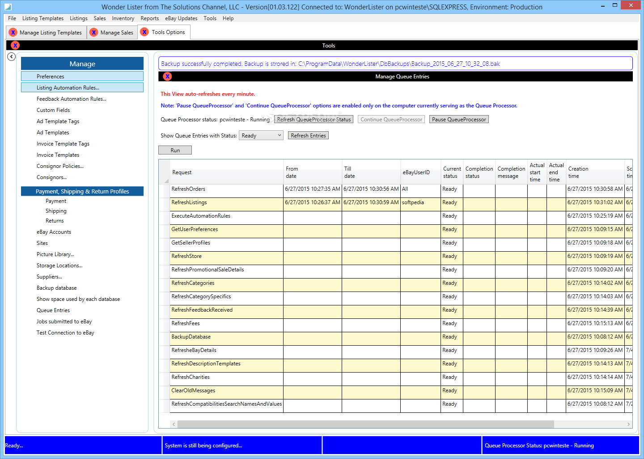Viewport: 644px width, 459px height.
Task: Click left arrow of table horizontal scrollbar
Action: (174, 424)
